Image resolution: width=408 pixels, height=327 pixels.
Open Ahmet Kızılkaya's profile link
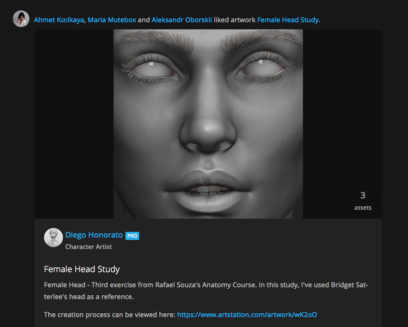point(59,20)
